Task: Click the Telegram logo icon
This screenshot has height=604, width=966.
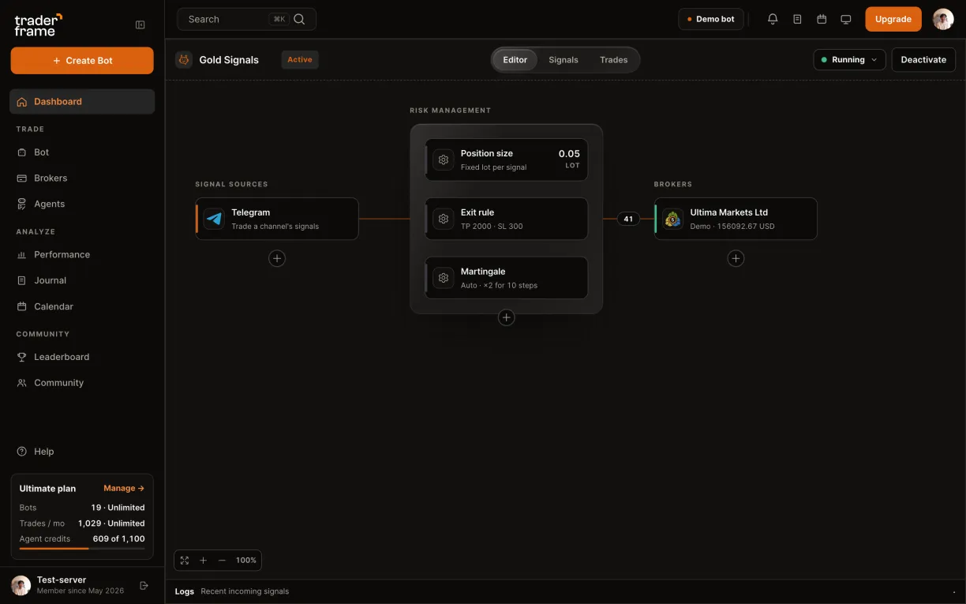Action: [214, 219]
